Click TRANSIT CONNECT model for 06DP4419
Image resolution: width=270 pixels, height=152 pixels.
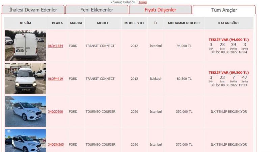click(x=100, y=79)
